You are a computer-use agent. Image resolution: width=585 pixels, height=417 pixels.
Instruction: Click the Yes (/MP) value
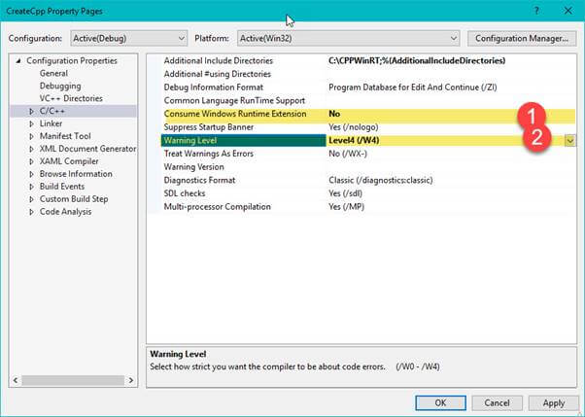coord(346,207)
